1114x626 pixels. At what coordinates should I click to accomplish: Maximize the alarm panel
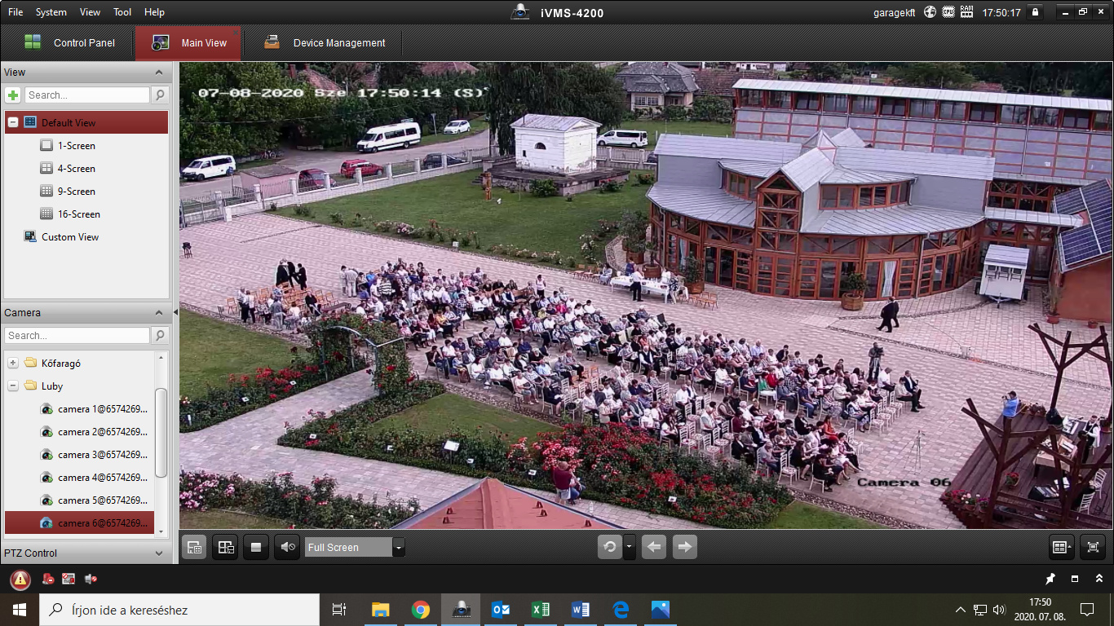click(1075, 579)
